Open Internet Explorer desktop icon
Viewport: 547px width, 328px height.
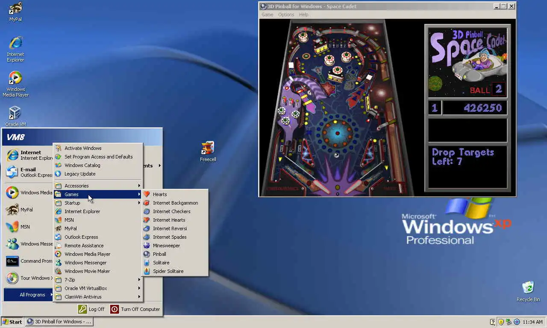15,49
